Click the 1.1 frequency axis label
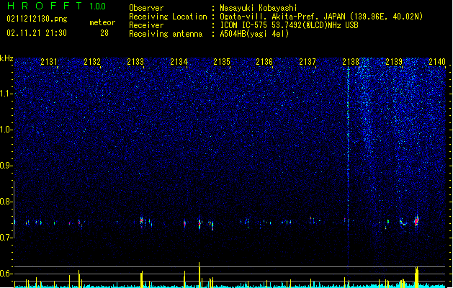This screenshot has height=288, width=453. 6,94
